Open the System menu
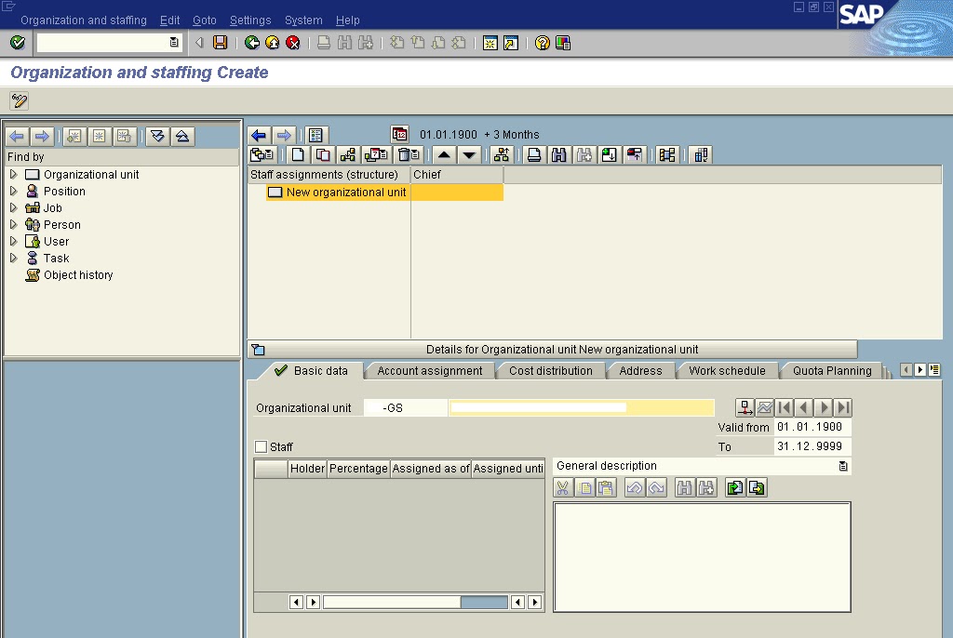The image size is (953, 638). [303, 20]
